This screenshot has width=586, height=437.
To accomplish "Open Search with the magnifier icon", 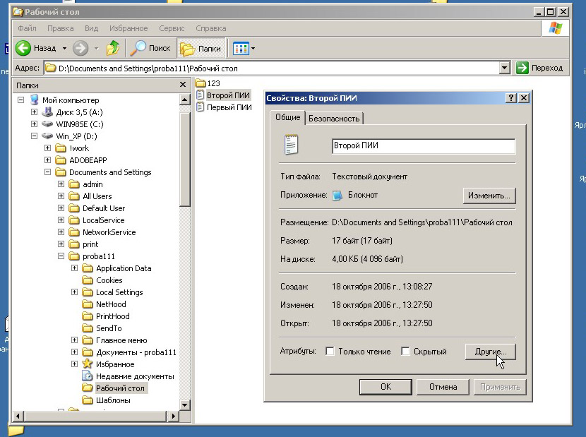I will point(138,49).
